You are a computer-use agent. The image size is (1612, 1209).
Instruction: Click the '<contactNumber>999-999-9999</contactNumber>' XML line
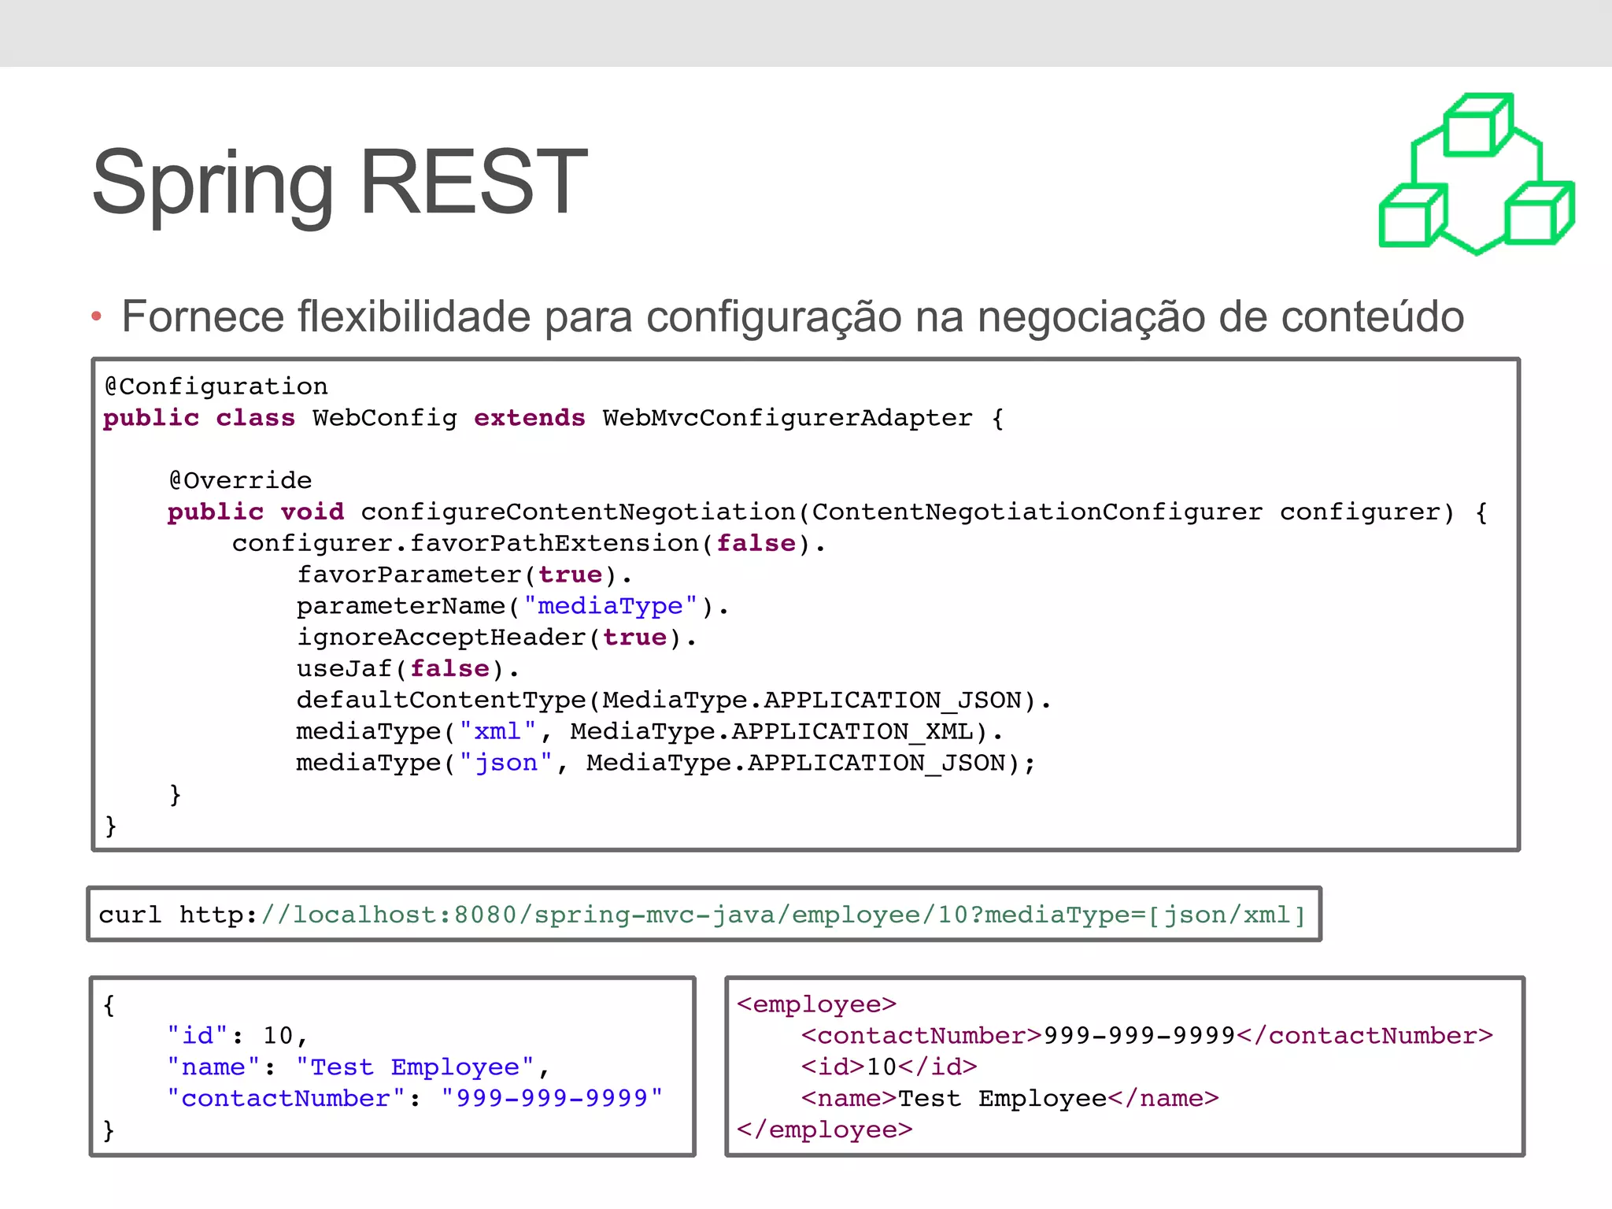pos(1147,1036)
